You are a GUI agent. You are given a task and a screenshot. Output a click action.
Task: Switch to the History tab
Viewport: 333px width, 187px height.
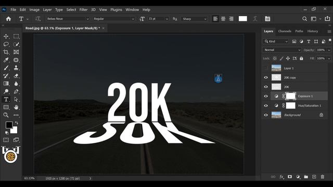pyautogui.click(x=313, y=31)
